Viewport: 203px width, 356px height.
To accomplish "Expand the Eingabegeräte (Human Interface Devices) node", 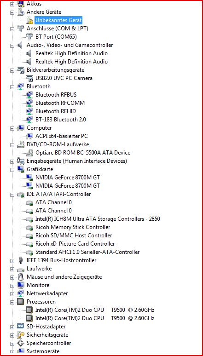I will tap(12, 161).
